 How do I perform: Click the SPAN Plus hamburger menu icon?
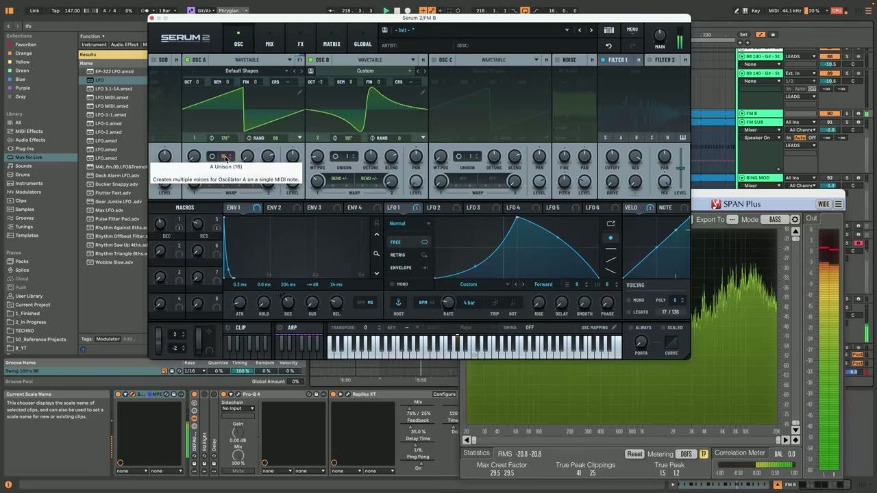click(x=838, y=204)
